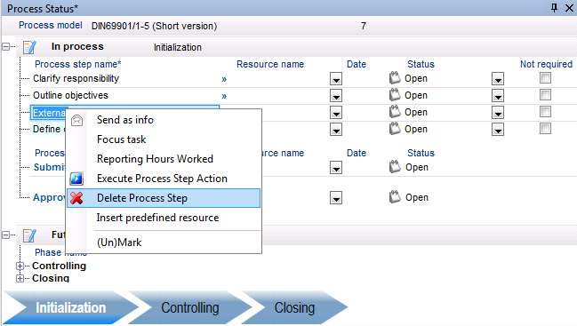Image resolution: width=577 pixels, height=326 pixels.
Task: Click status icon in External row
Action: coord(395,112)
